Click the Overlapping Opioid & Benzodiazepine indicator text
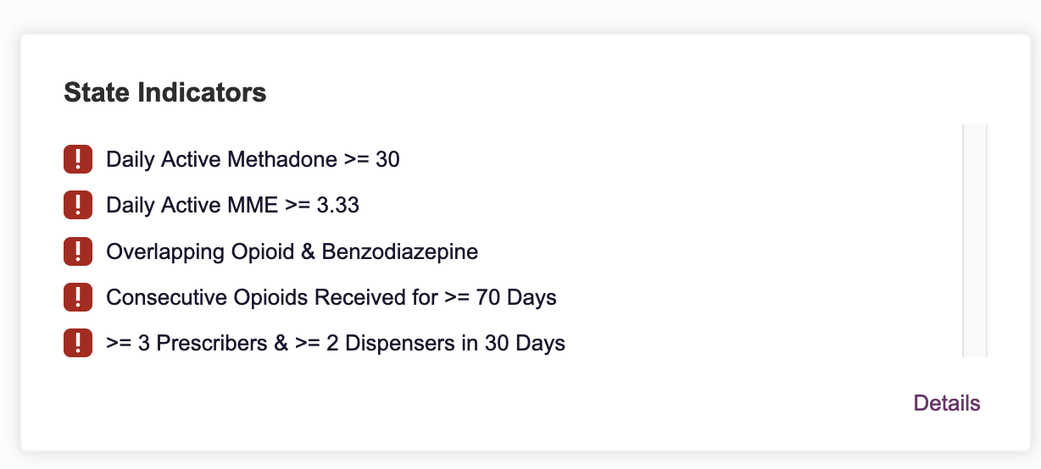This screenshot has height=469, width=1041. tap(292, 251)
